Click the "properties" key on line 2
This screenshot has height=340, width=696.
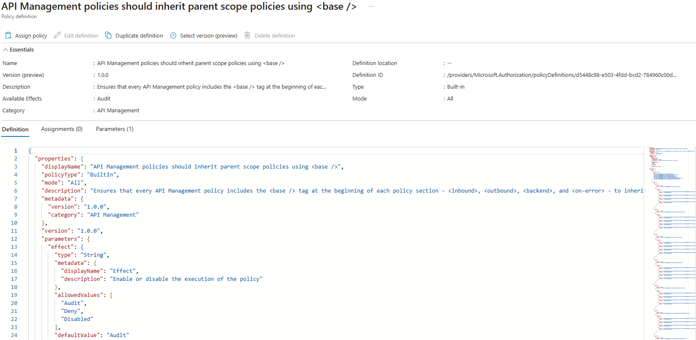(x=55, y=159)
